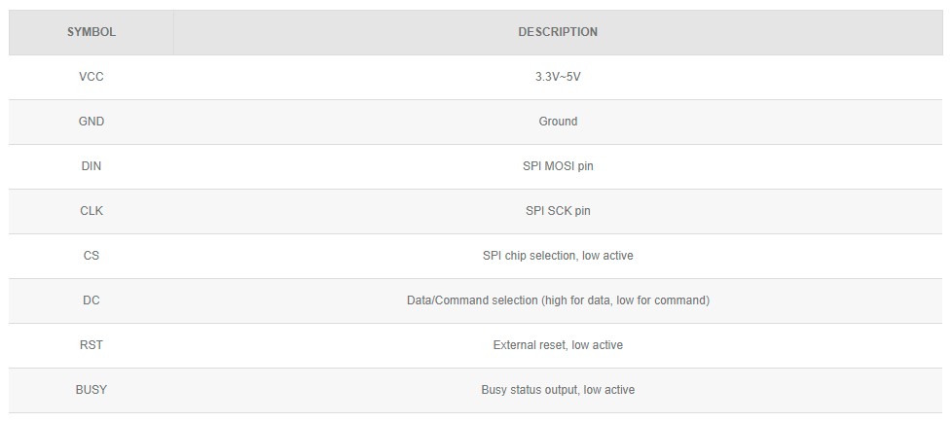Click 'SPI chip selection, low active' text
The width and height of the screenshot is (952, 423).
(558, 256)
